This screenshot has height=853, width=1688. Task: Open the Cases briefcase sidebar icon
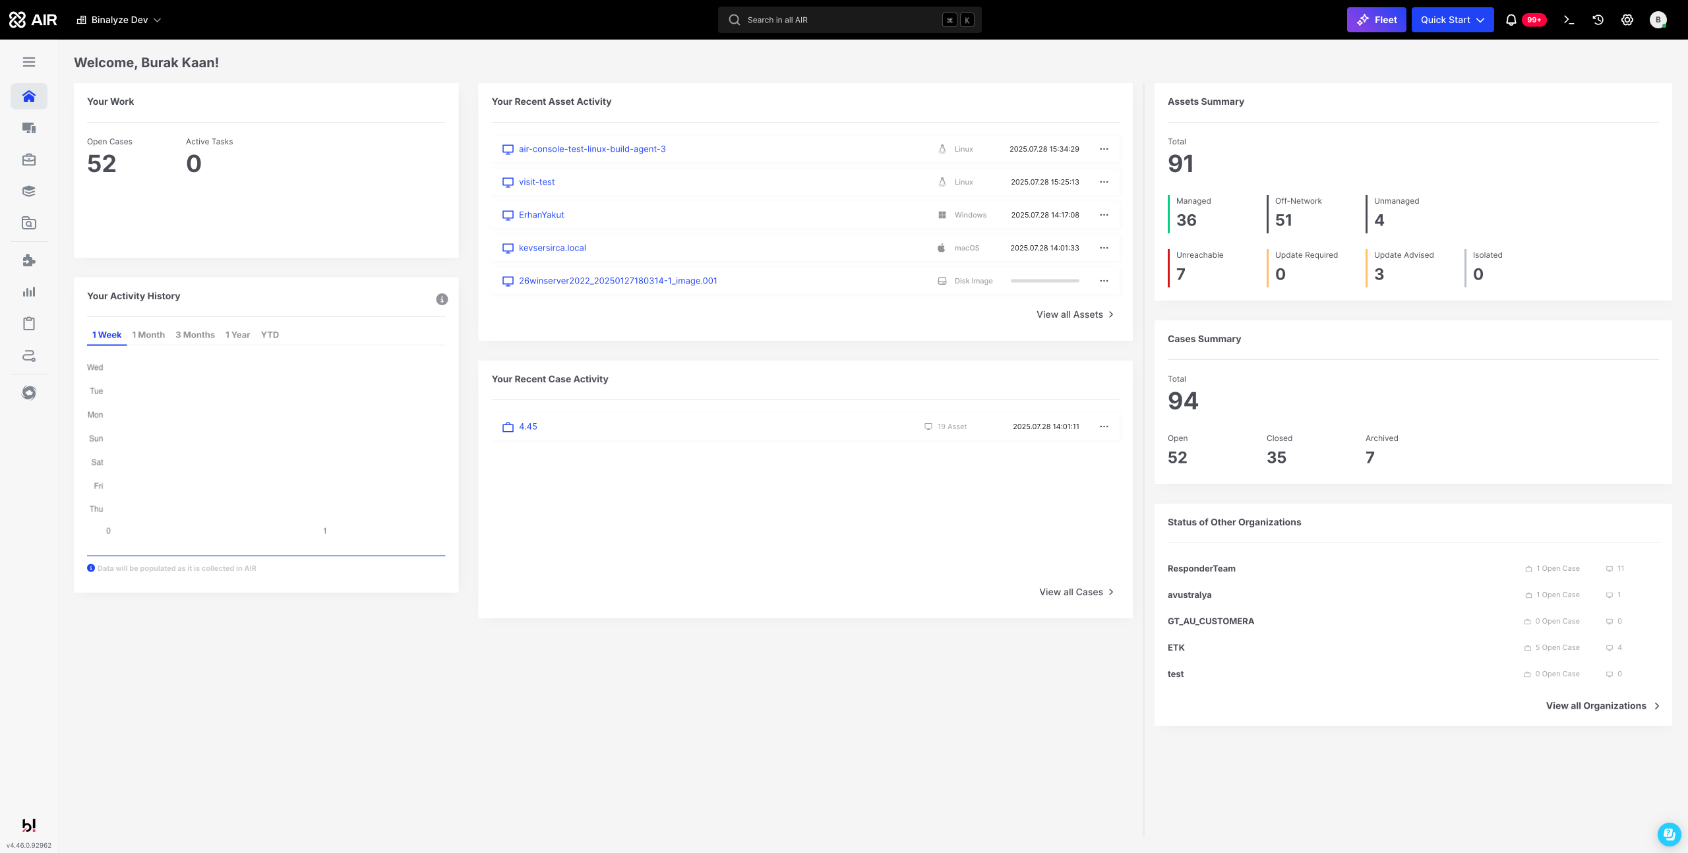pos(29,160)
